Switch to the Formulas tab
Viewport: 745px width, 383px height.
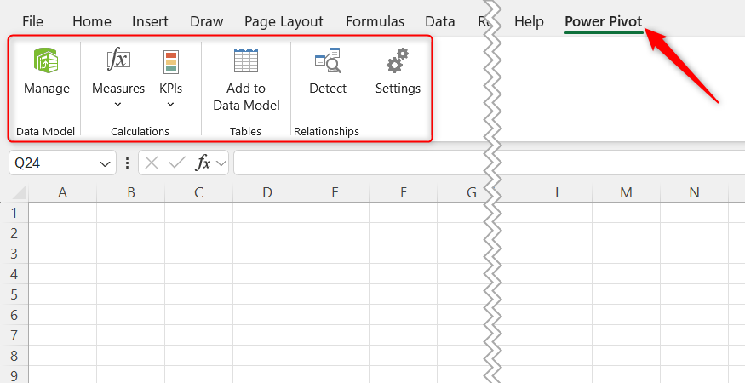pyautogui.click(x=375, y=21)
